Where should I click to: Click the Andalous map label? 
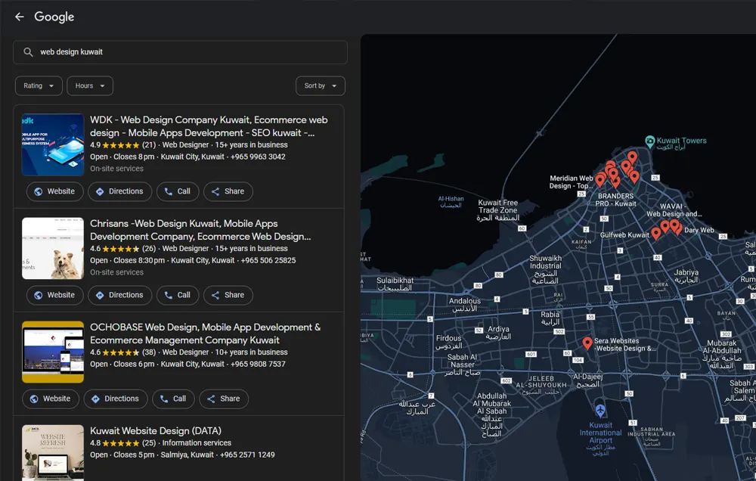click(x=465, y=305)
